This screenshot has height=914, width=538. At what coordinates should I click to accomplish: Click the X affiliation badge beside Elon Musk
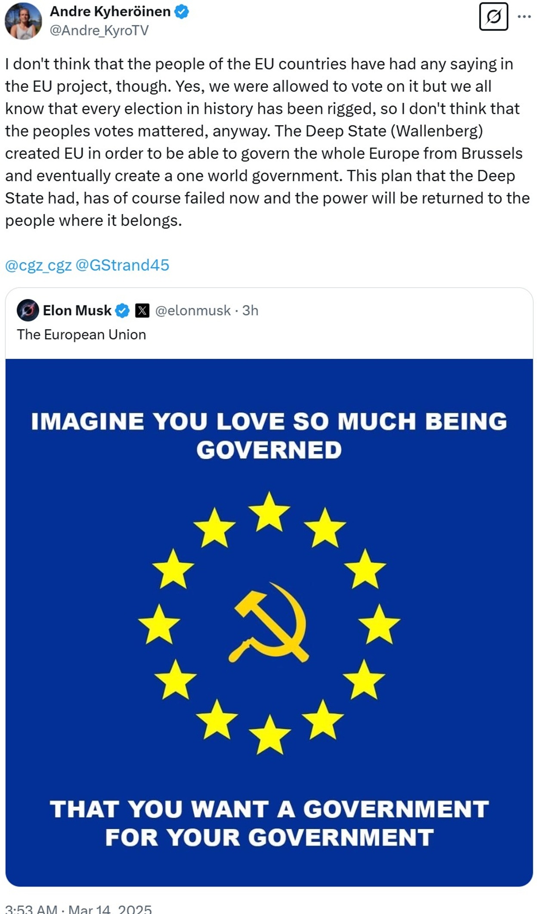click(x=142, y=311)
